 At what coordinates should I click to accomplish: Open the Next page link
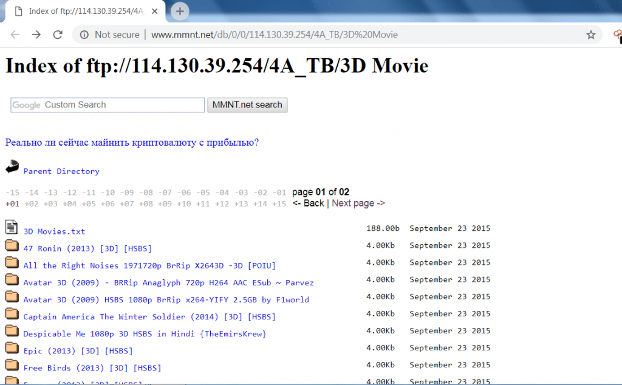pos(358,203)
